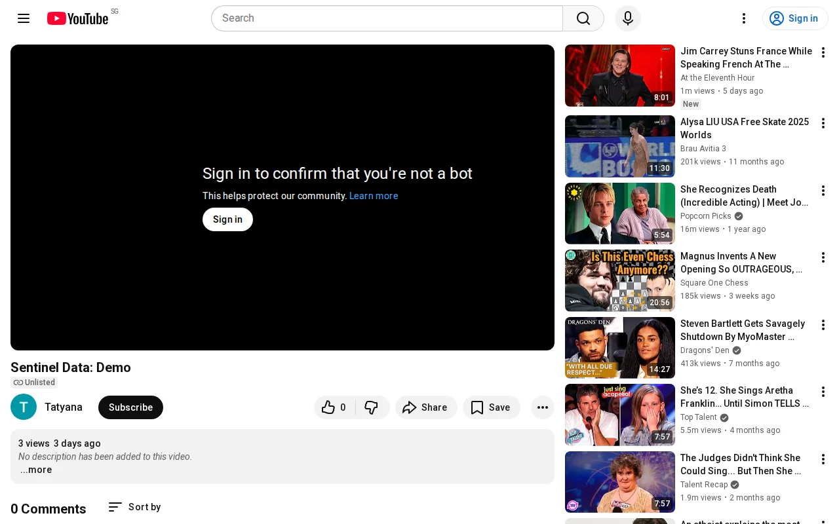Open title 'Alysa LIU USA Free Skate 2025 Worlds'
The image size is (839, 524).
(745, 128)
